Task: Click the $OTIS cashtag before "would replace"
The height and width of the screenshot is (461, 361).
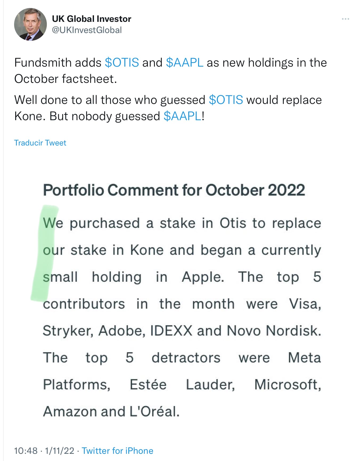Action: pos(226,100)
